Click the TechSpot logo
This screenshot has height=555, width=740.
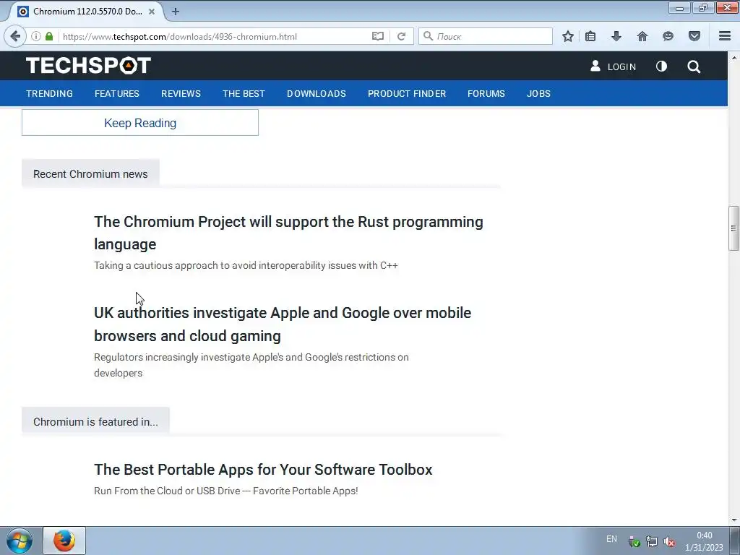click(x=88, y=65)
